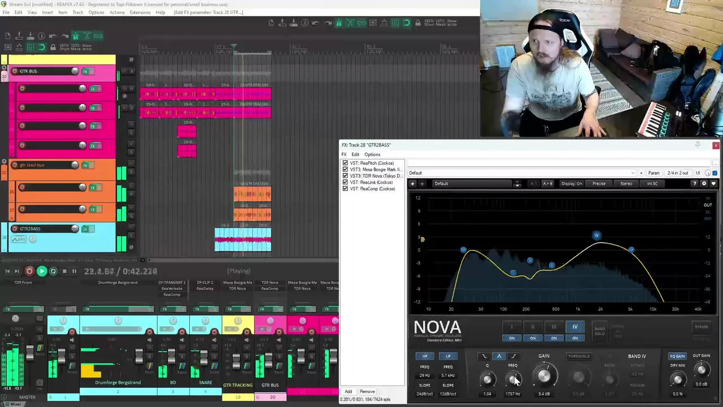This screenshot has width=723, height=407.
Task: Toggle the Nova BYPASS button
Action: 701,327
